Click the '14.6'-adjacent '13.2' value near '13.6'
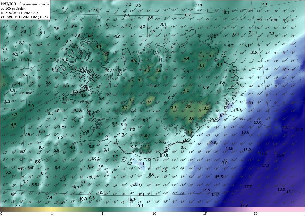The image size is (305, 216). click(x=247, y=150)
